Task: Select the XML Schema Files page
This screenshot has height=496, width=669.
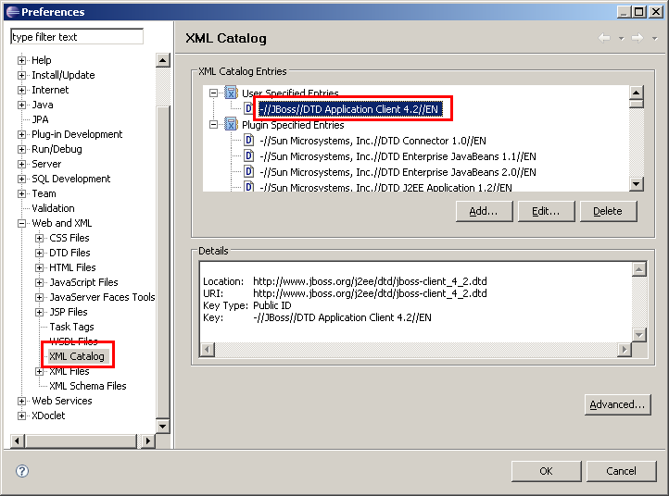Action: point(87,386)
